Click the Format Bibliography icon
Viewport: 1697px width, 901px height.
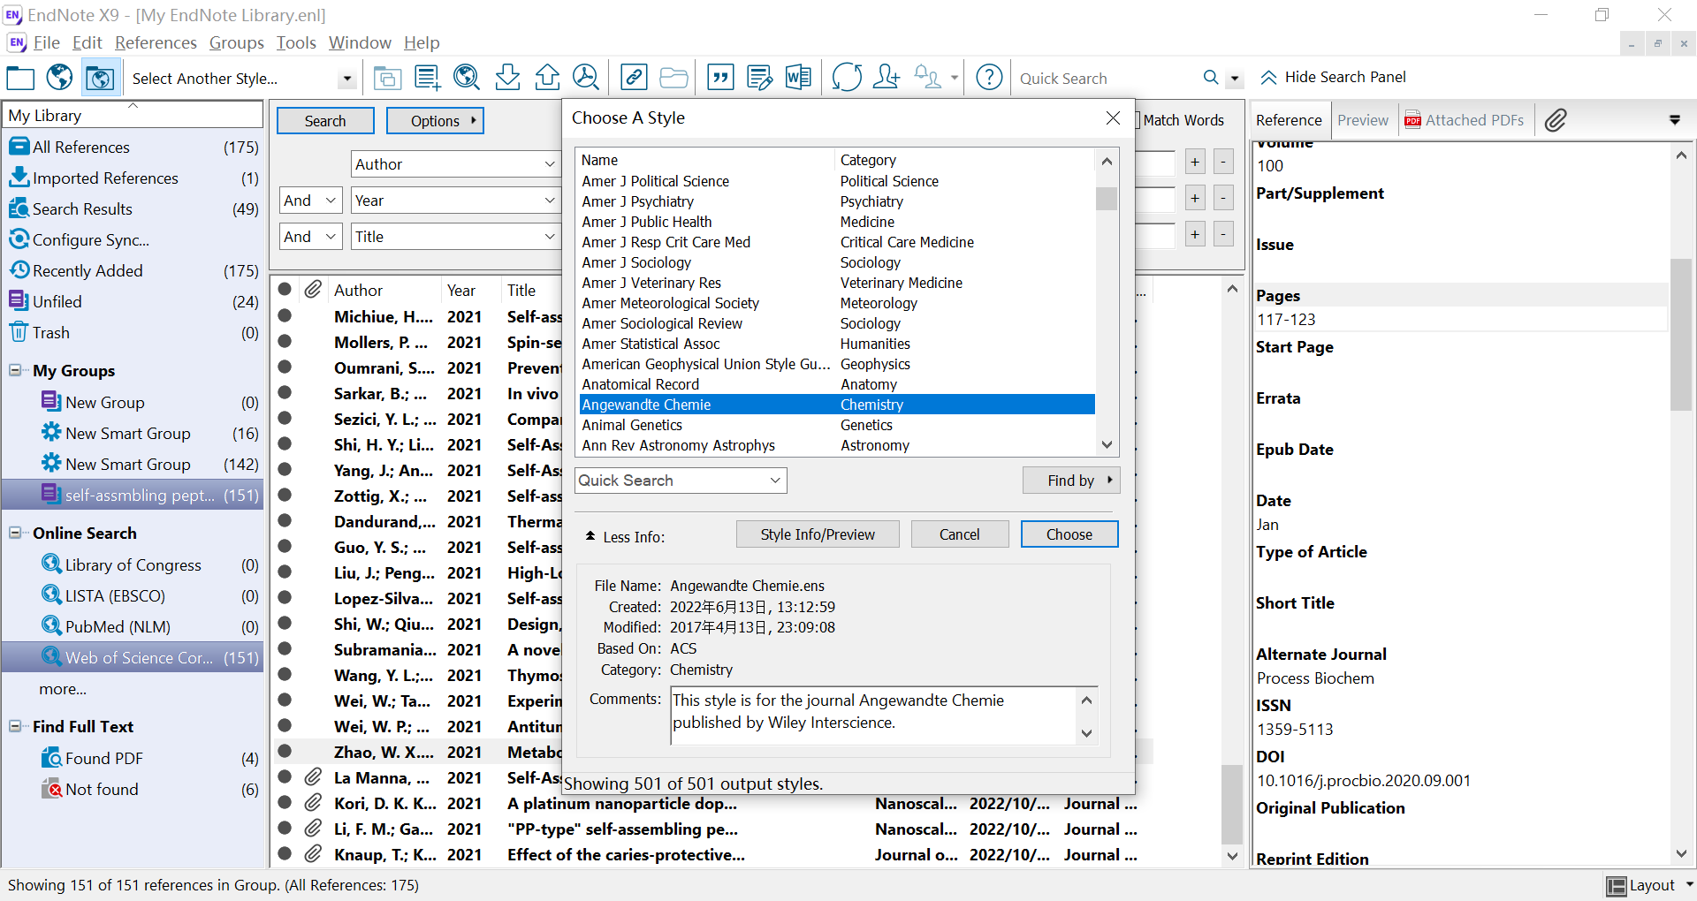759,78
